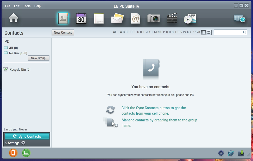Click the search magnifier icon

coord(244,32)
